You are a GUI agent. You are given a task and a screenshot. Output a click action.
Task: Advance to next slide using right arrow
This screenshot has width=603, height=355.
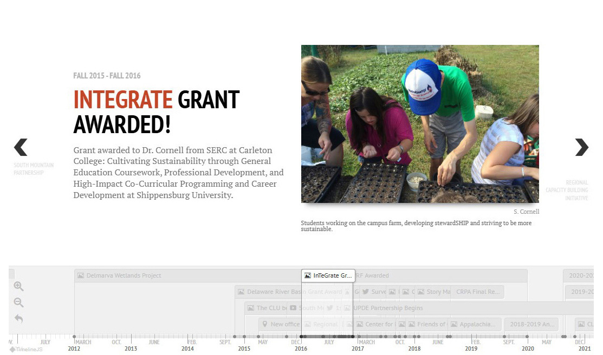[x=581, y=147]
